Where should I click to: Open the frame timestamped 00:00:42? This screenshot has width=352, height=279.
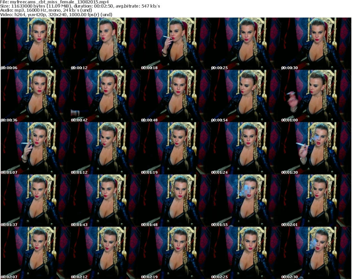pos(106,96)
